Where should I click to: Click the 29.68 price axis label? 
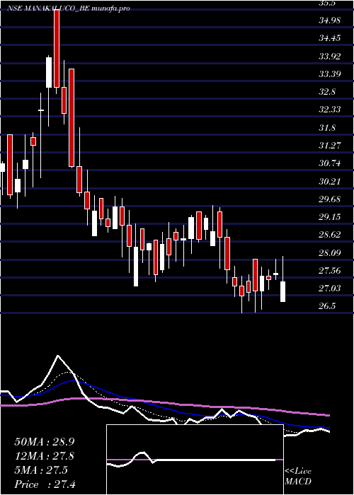click(x=330, y=199)
